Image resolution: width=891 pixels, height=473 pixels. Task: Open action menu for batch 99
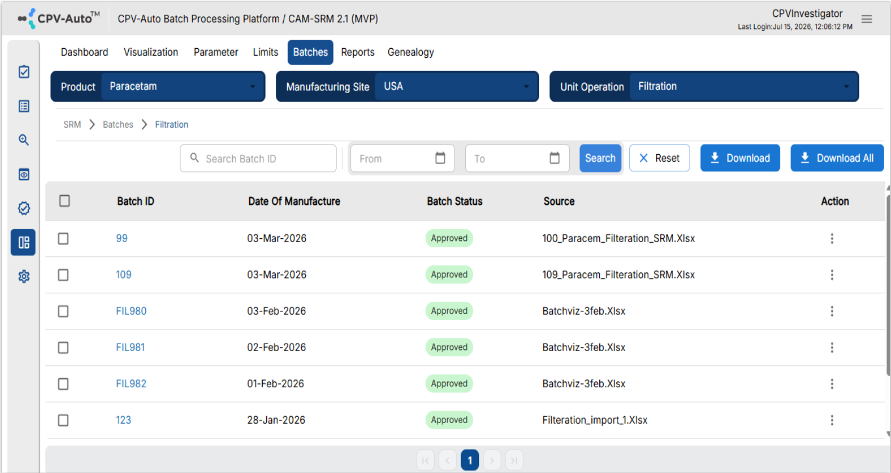[x=832, y=238]
